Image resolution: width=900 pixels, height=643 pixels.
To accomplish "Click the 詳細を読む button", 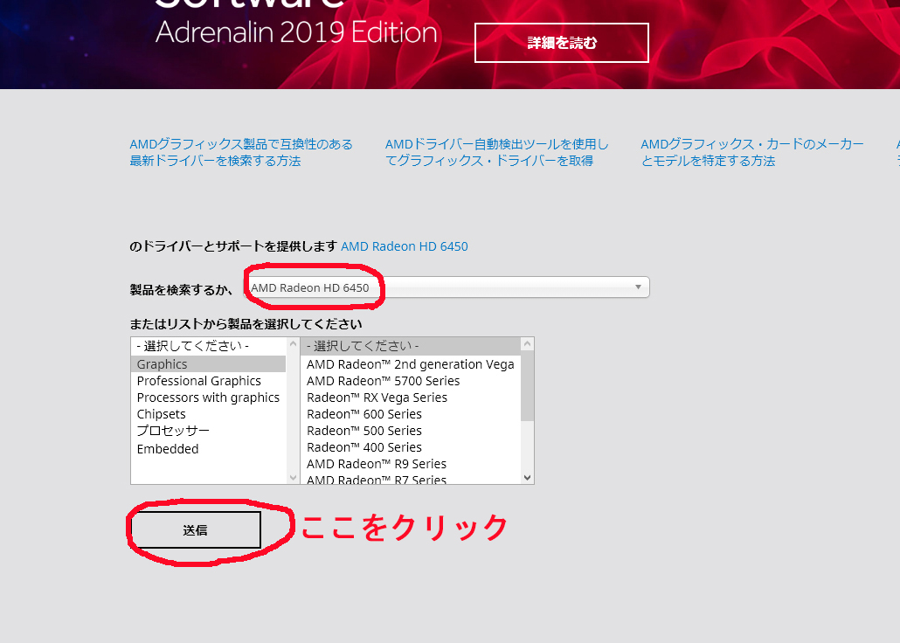I will [561, 42].
